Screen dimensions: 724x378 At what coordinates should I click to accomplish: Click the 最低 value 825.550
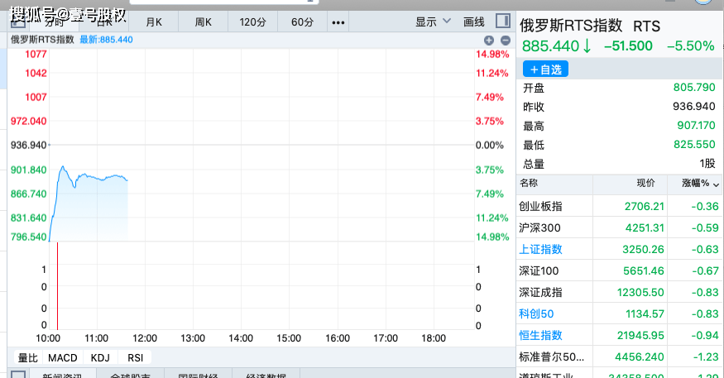[x=694, y=145]
